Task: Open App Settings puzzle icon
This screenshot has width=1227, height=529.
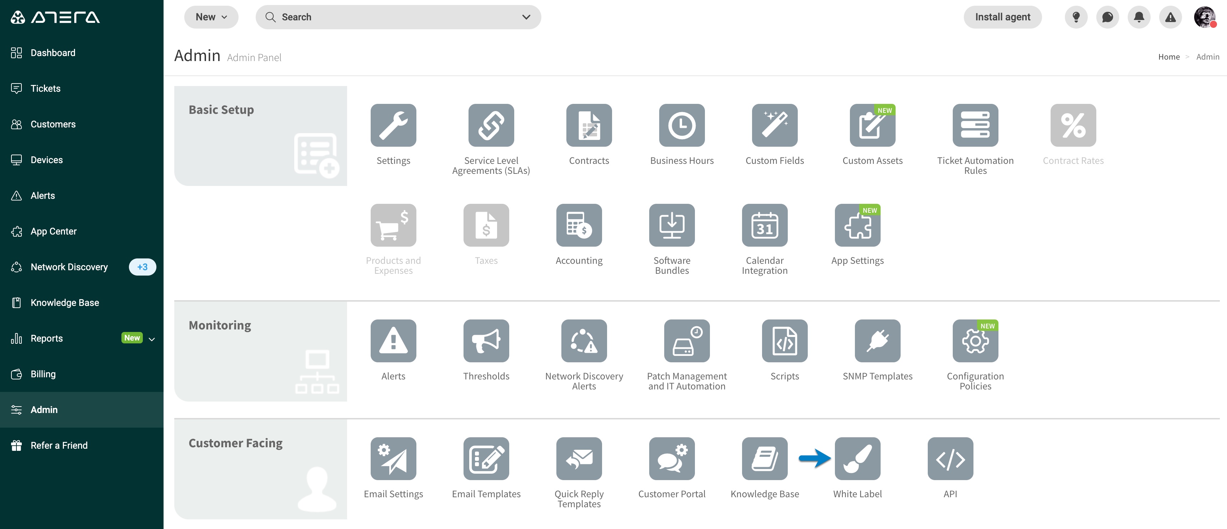Action: click(857, 225)
